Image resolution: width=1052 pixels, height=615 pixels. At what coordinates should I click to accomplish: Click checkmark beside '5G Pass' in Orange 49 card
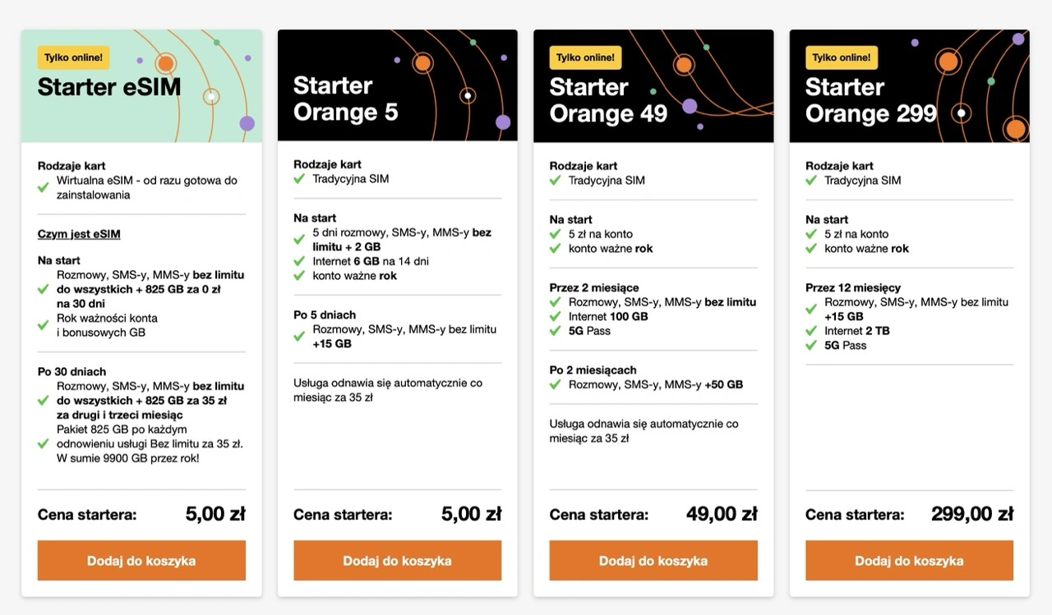click(556, 331)
